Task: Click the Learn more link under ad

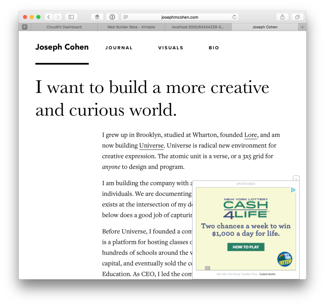Action: (267, 274)
